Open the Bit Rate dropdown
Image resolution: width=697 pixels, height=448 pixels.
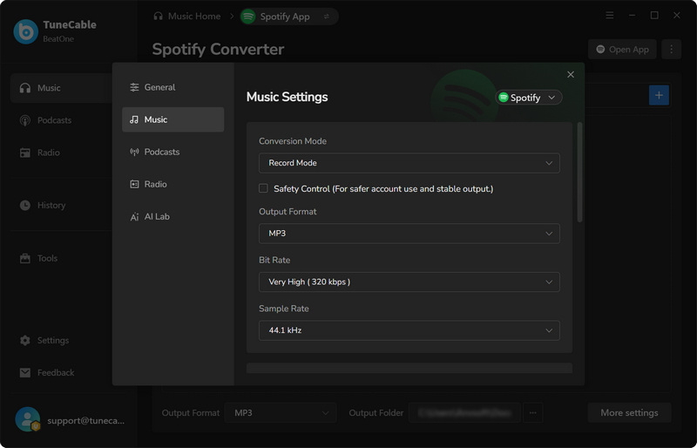point(409,282)
